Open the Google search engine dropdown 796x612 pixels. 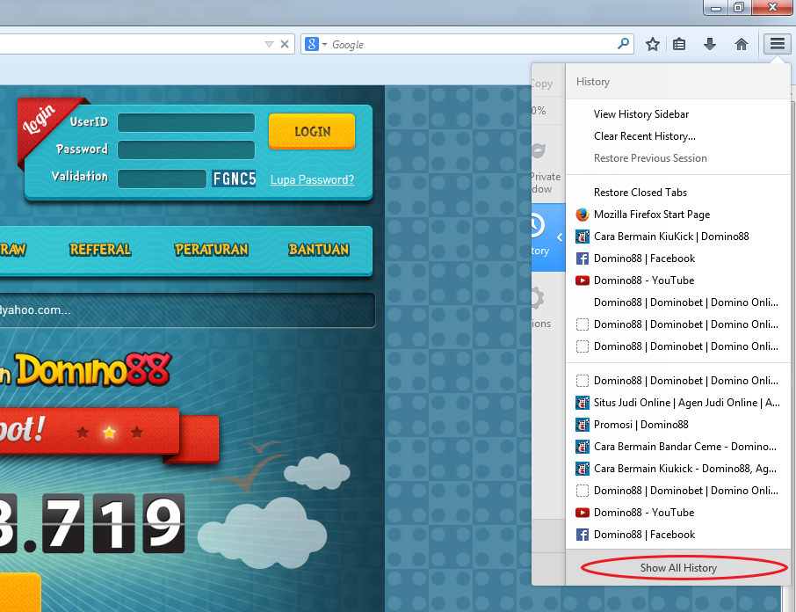316,44
